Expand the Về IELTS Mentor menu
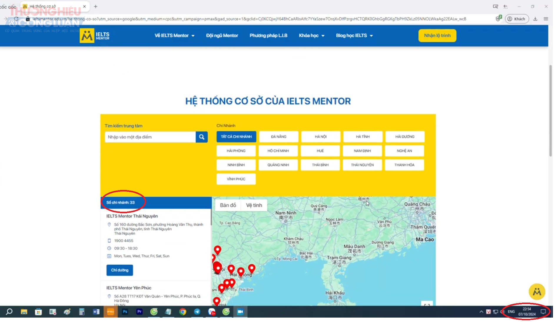 pos(175,36)
